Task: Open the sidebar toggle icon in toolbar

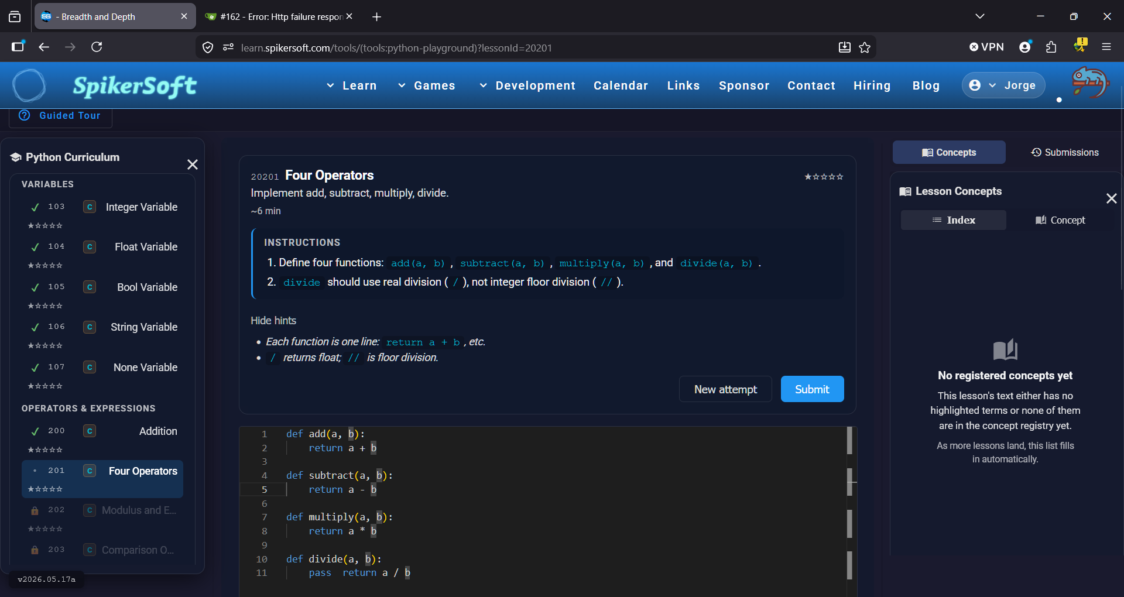Action: point(18,47)
